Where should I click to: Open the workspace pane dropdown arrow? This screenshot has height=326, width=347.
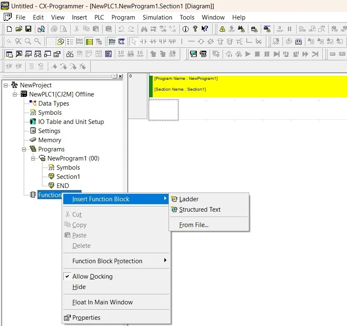point(115,76)
